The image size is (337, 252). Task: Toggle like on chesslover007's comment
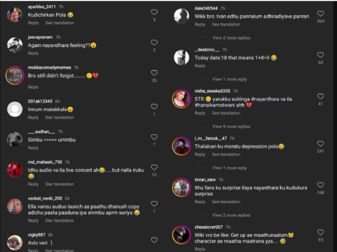coord(321,232)
